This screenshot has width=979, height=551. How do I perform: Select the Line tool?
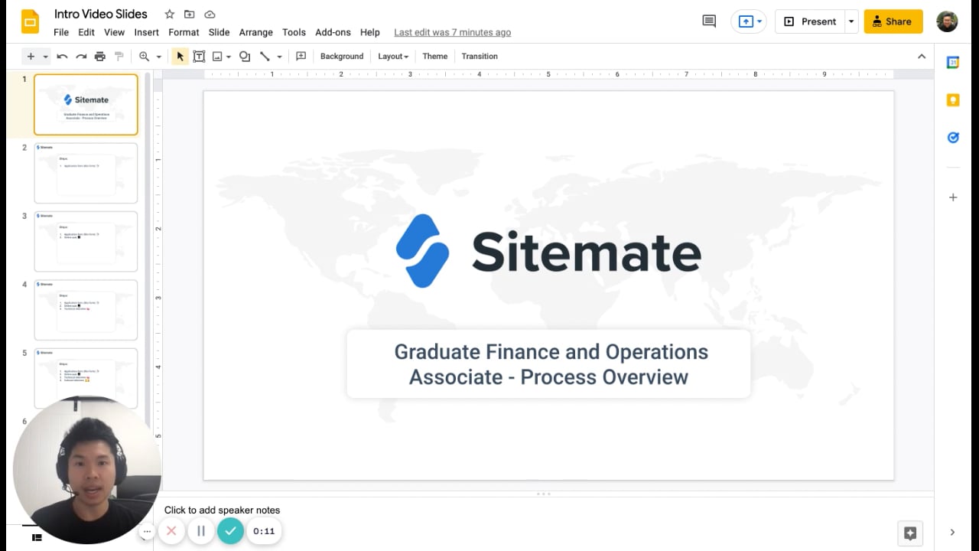(x=265, y=57)
